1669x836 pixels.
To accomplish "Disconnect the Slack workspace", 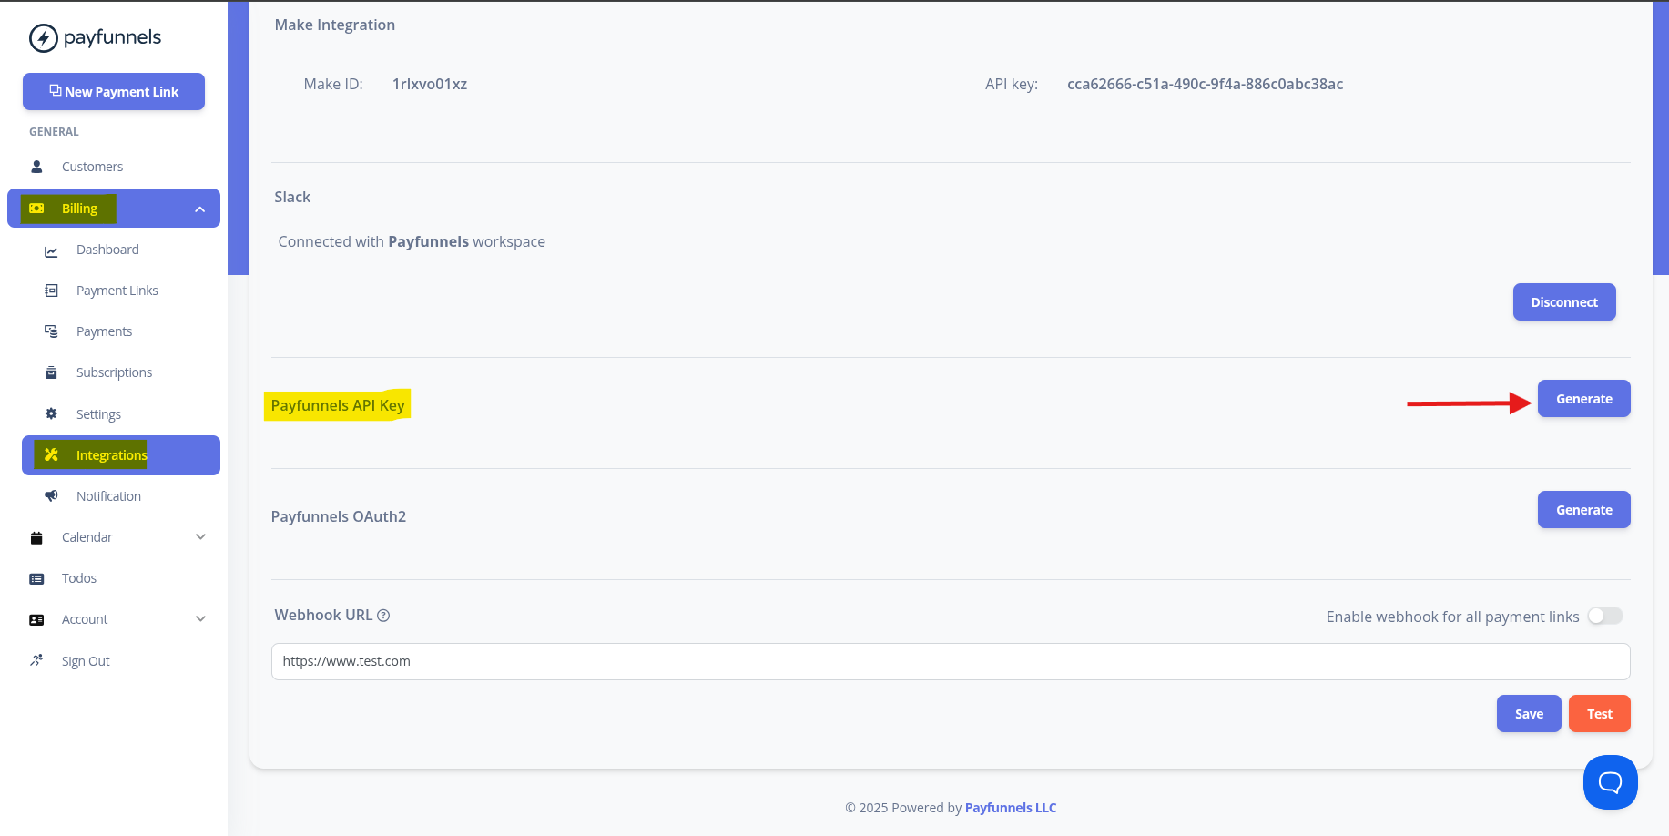I will coord(1564,302).
